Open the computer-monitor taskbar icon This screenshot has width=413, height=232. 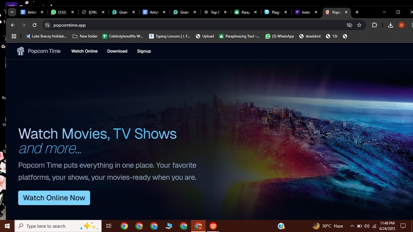pos(169,226)
